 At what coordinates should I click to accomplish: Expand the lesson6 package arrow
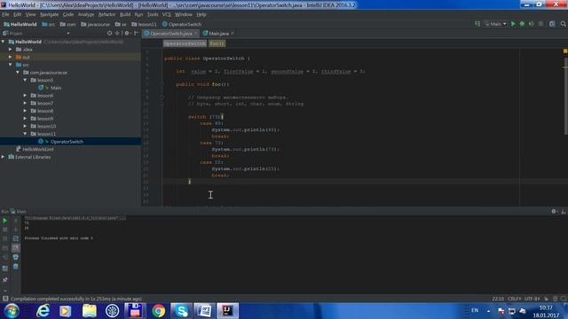25,96
